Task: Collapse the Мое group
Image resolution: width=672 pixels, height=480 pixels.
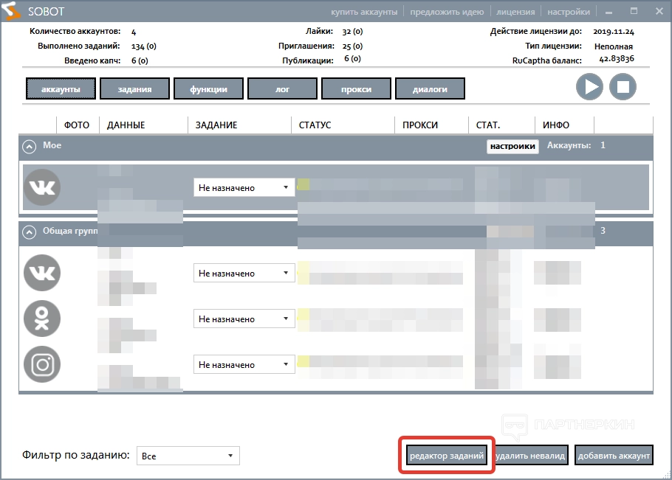Action: point(30,147)
